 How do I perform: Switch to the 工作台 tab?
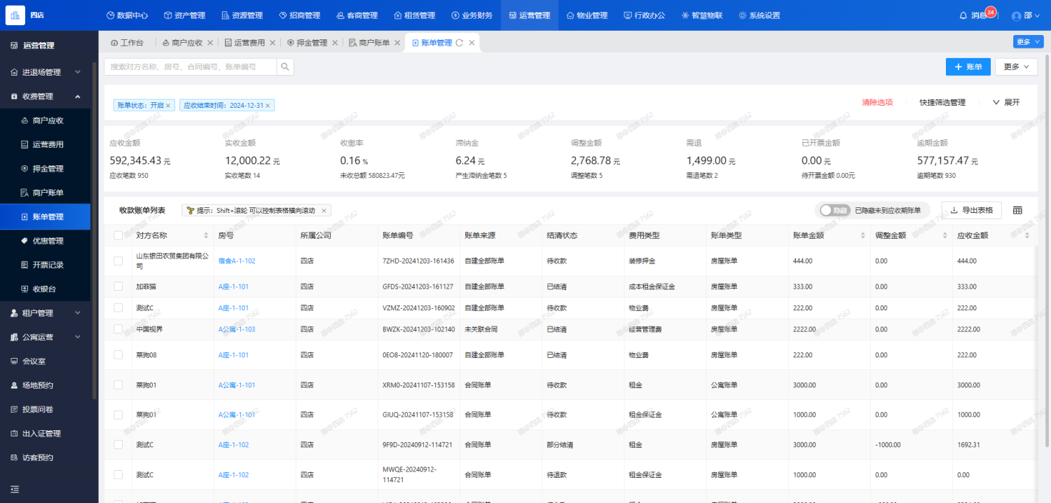coord(127,43)
